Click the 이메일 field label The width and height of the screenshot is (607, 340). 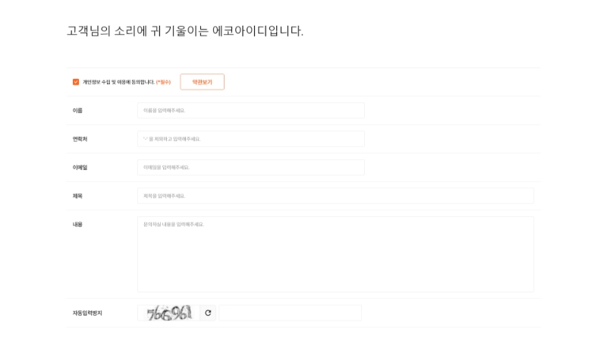tap(80, 167)
